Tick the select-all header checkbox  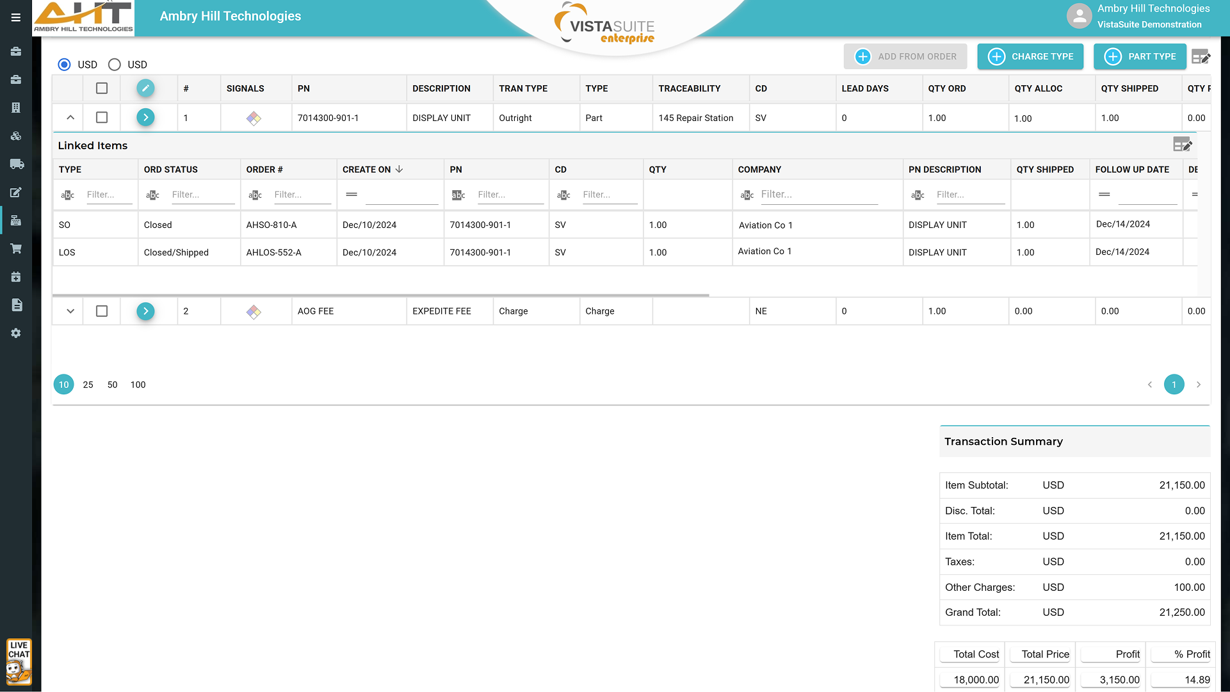[102, 88]
